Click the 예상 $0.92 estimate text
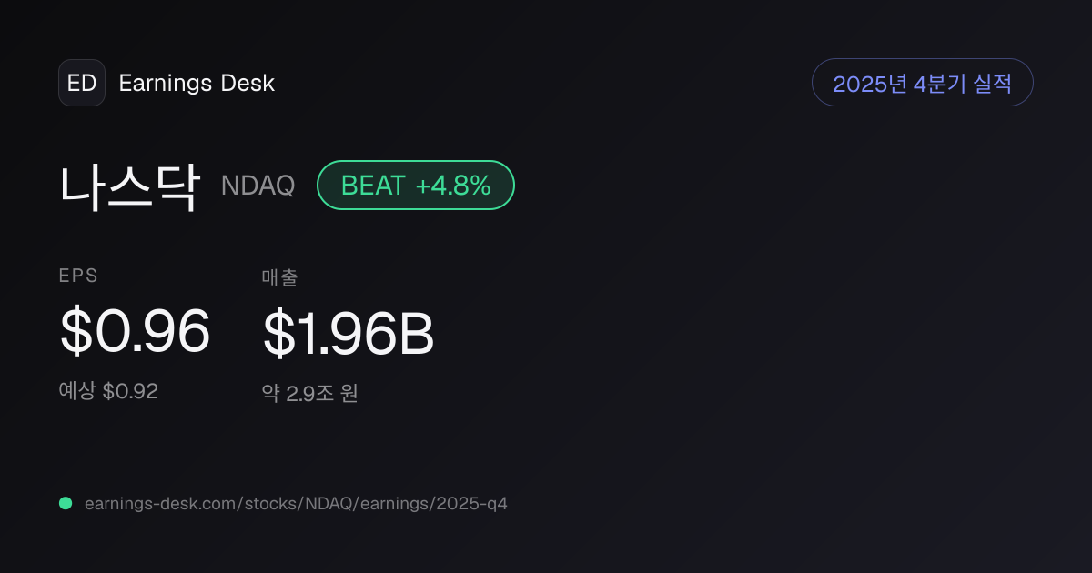The height and width of the screenshot is (573, 1092). (108, 392)
